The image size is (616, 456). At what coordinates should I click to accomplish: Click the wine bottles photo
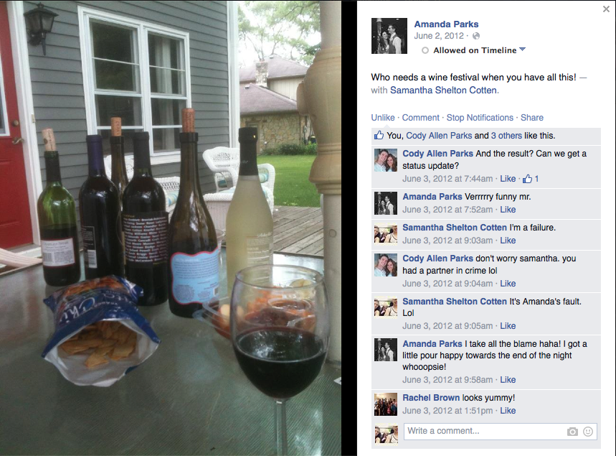coord(171,228)
